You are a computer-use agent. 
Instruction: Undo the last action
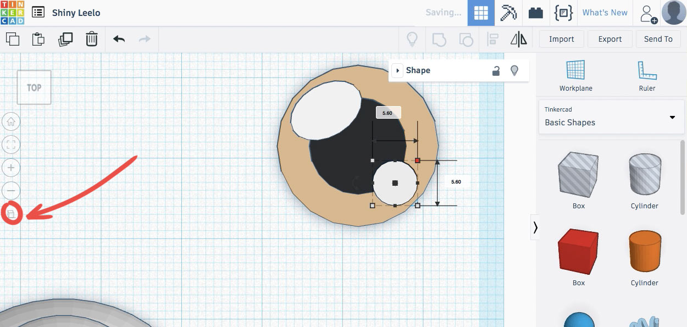tap(119, 39)
